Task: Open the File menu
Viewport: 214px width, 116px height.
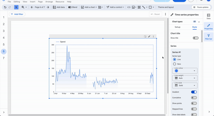Action: (x=9, y=2)
